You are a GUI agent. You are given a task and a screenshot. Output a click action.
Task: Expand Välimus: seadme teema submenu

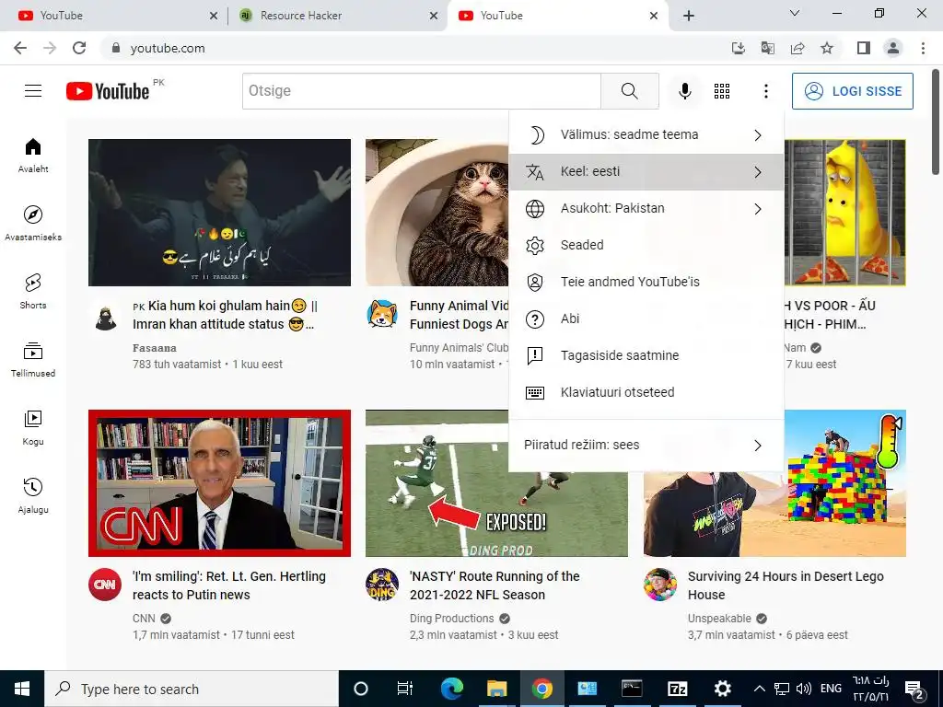[646, 134]
